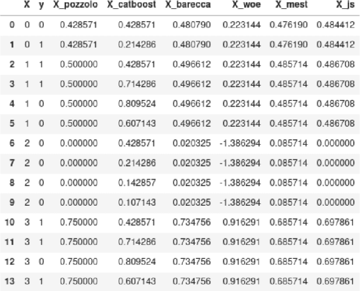Click X_woe value 0.916291 in row 13
The height and width of the screenshot is (291, 360).
coord(241,281)
